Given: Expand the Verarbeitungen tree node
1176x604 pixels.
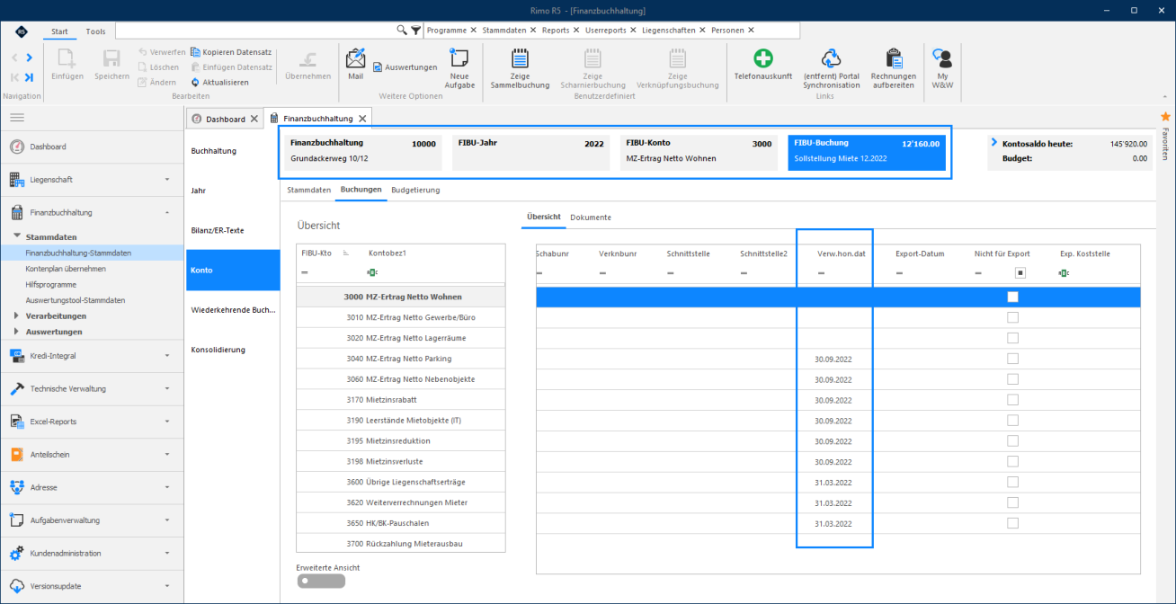Looking at the screenshot, I should tap(17, 315).
